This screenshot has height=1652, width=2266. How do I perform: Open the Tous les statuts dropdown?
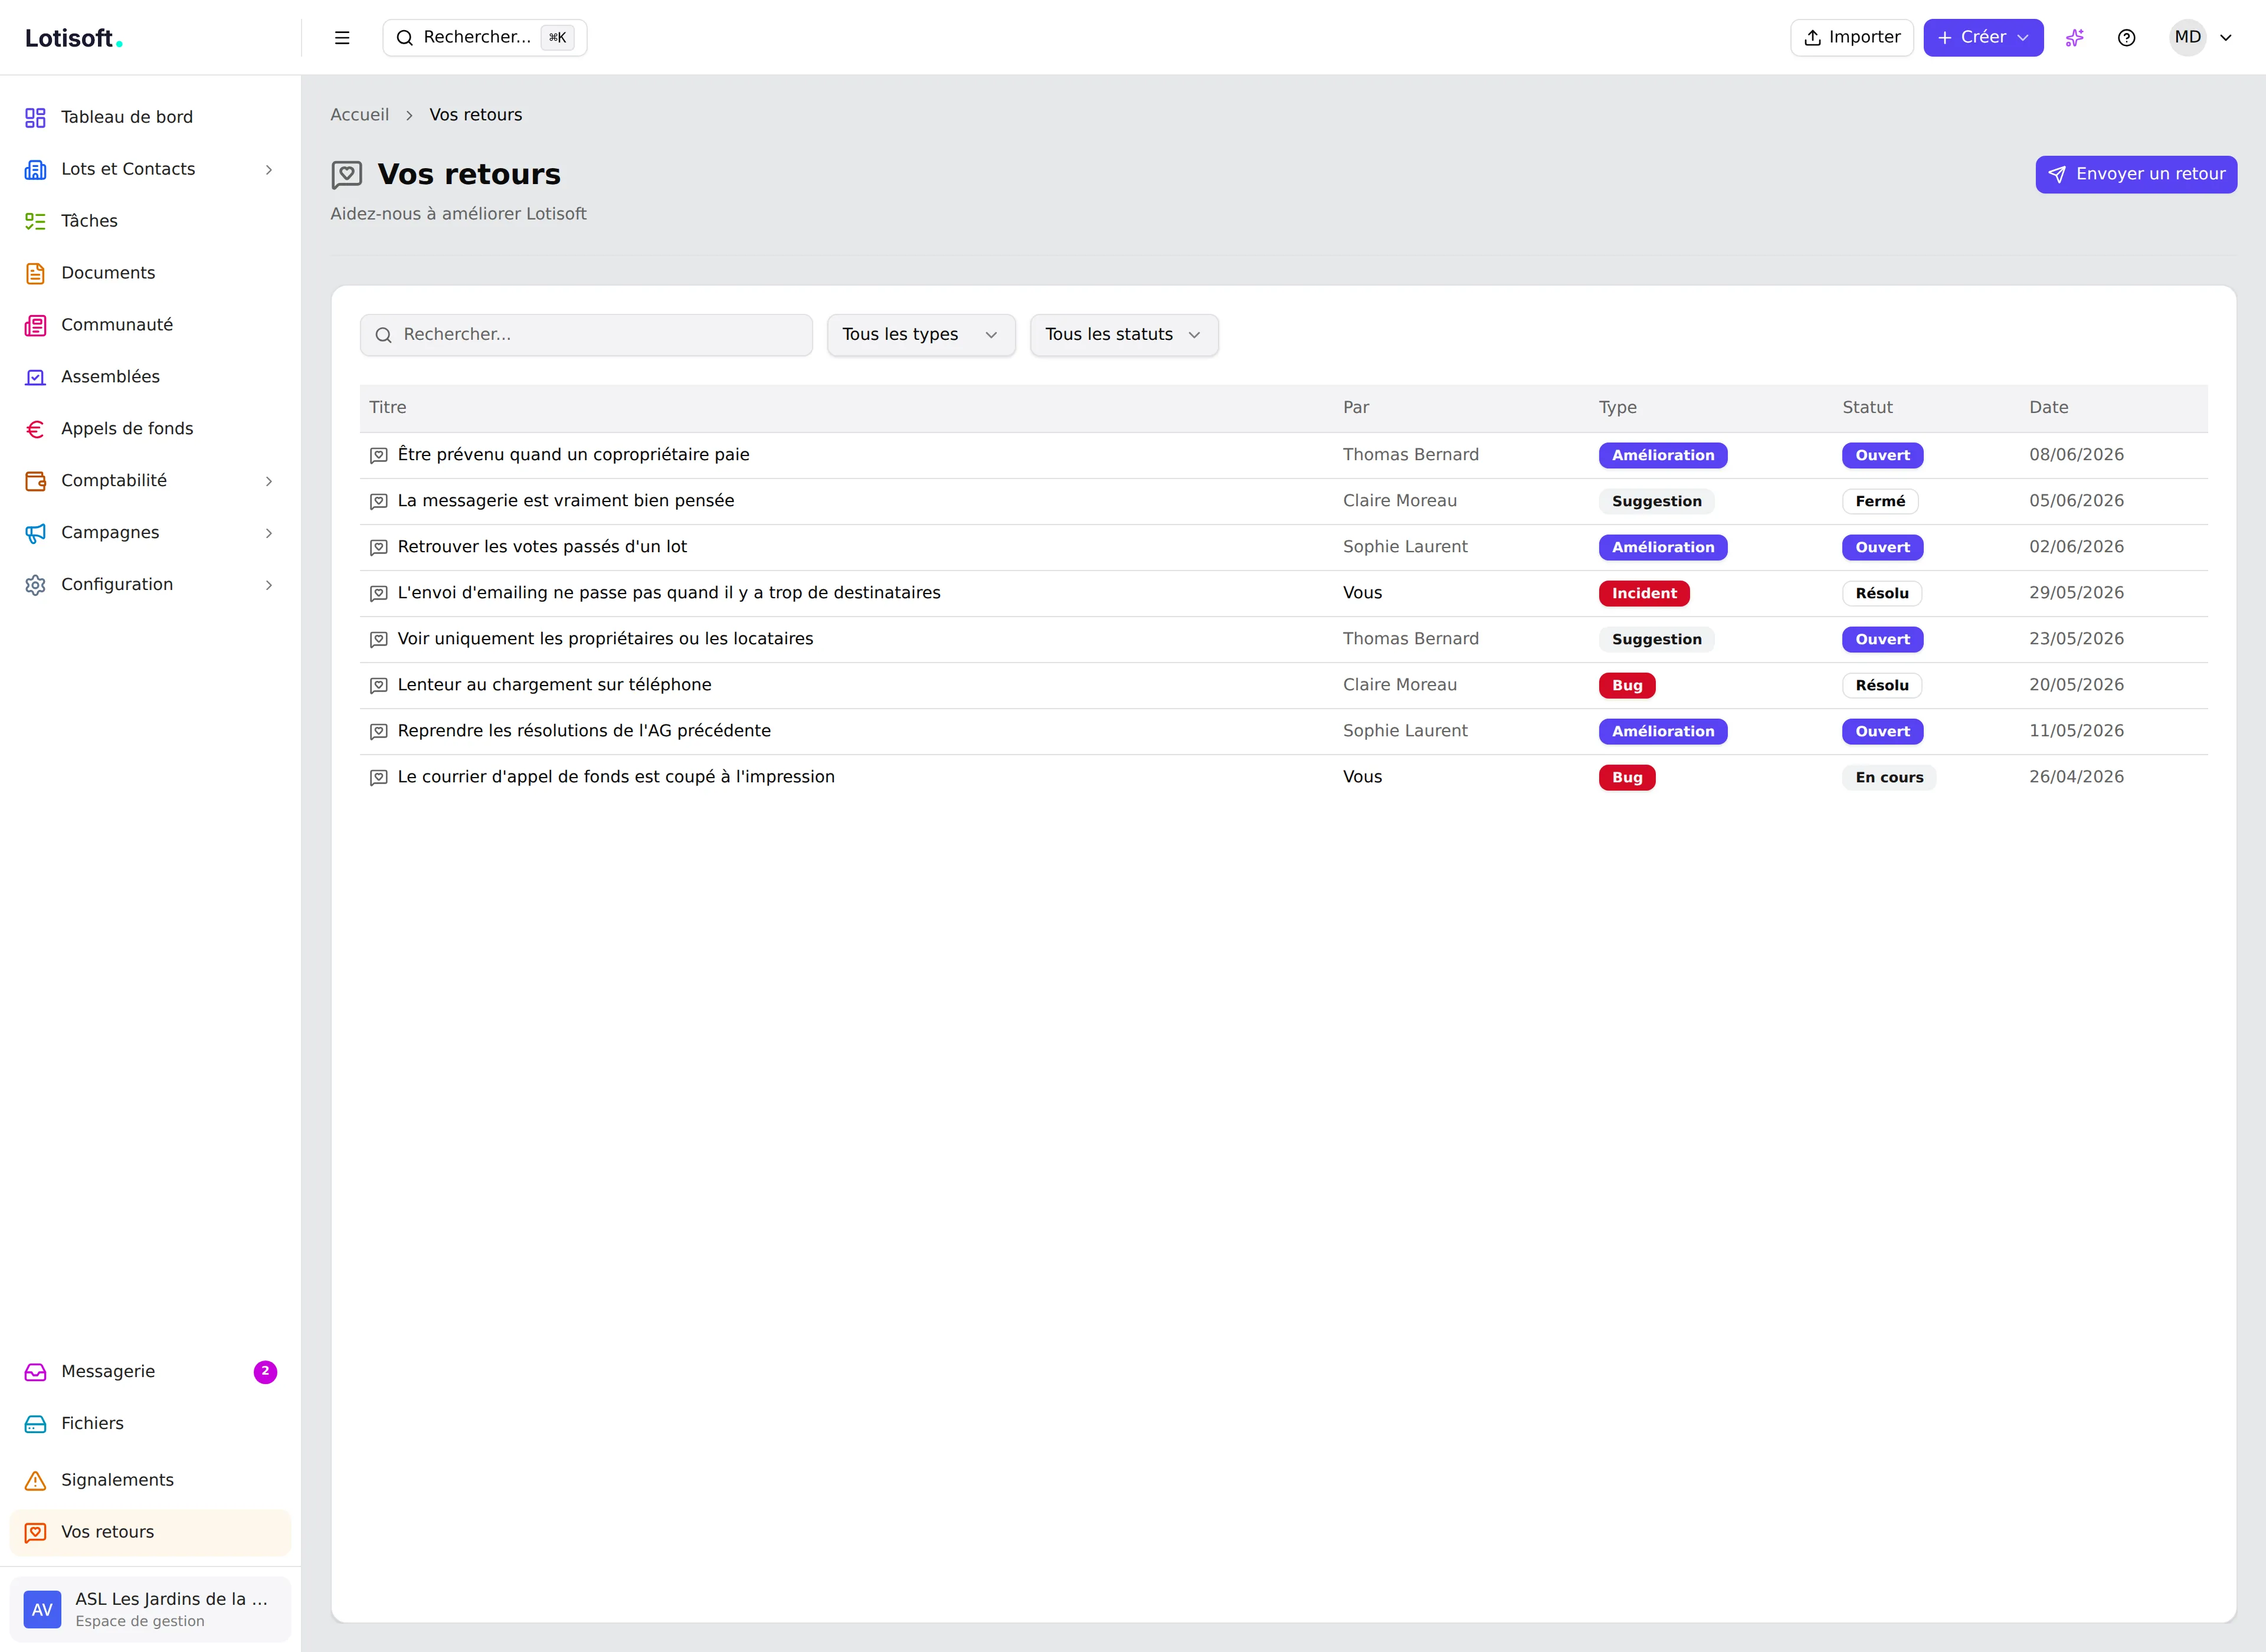pos(1124,335)
